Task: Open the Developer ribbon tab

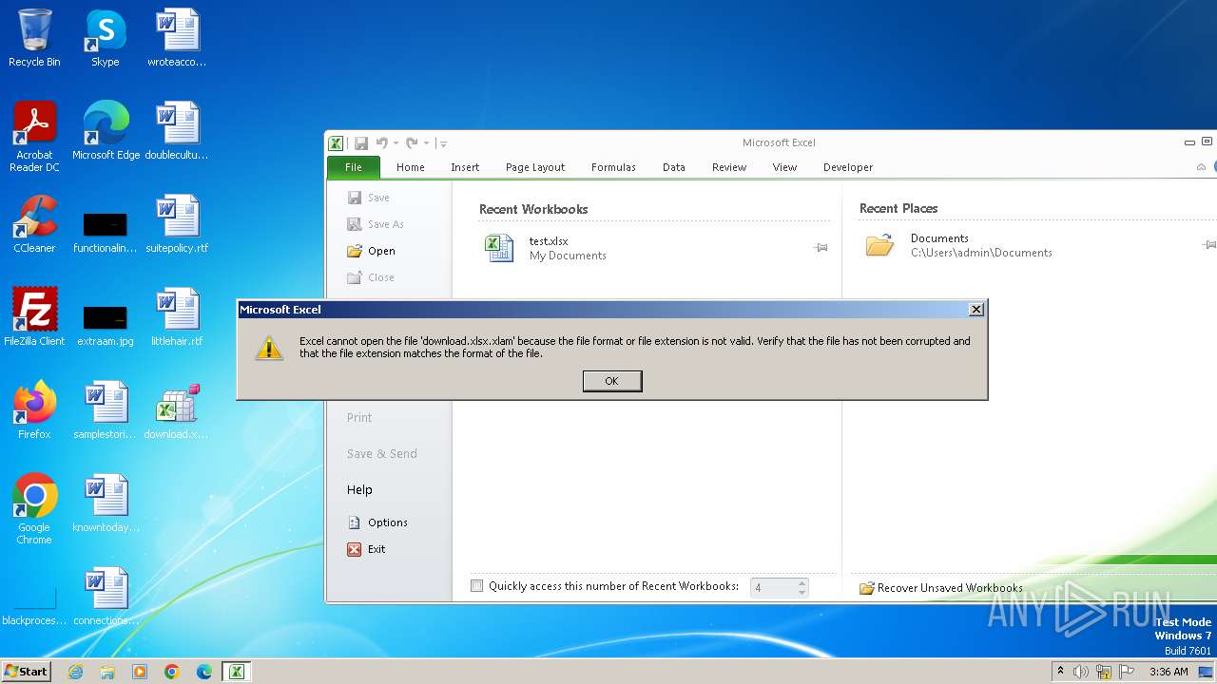Action: [x=848, y=167]
